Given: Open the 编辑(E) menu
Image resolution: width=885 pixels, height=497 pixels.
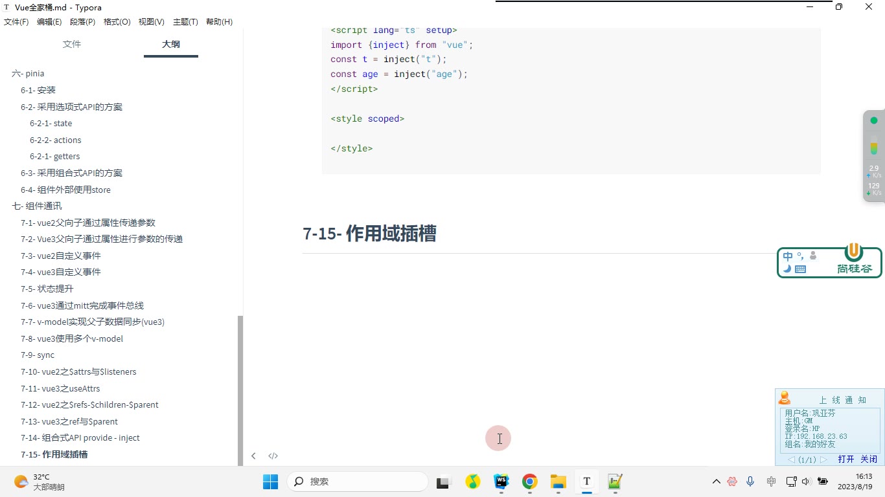Looking at the screenshot, I should (49, 22).
